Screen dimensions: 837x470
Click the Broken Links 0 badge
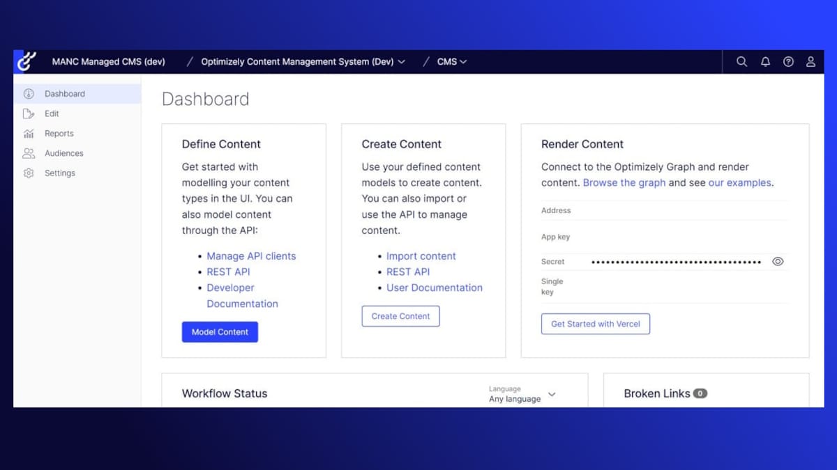[x=700, y=393]
